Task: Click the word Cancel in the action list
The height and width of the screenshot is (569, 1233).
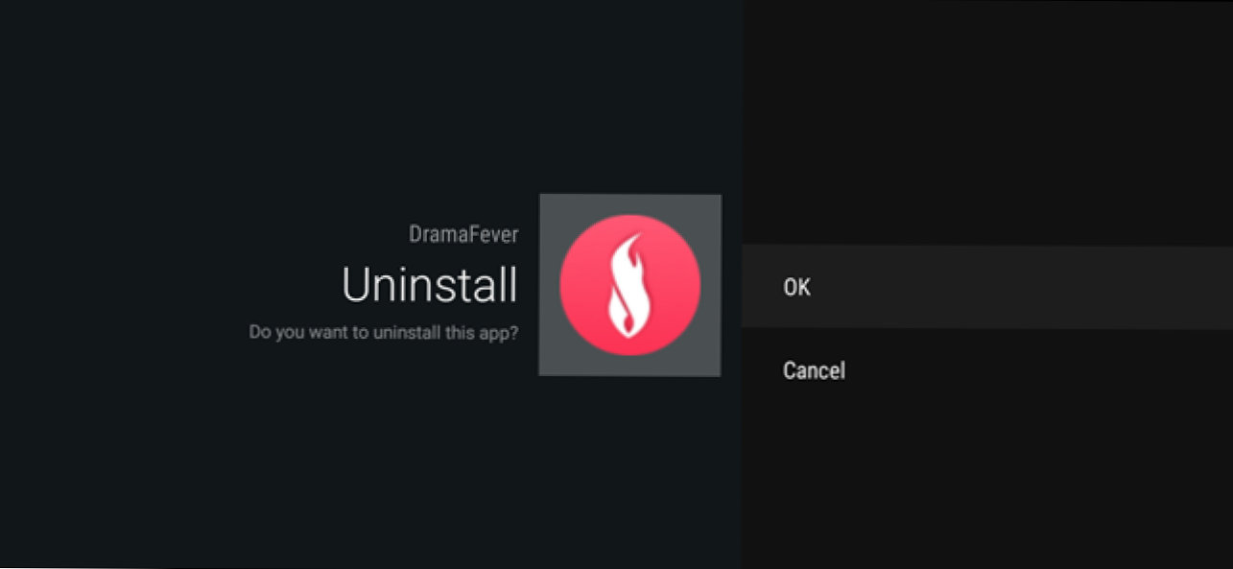Action: point(814,370)
